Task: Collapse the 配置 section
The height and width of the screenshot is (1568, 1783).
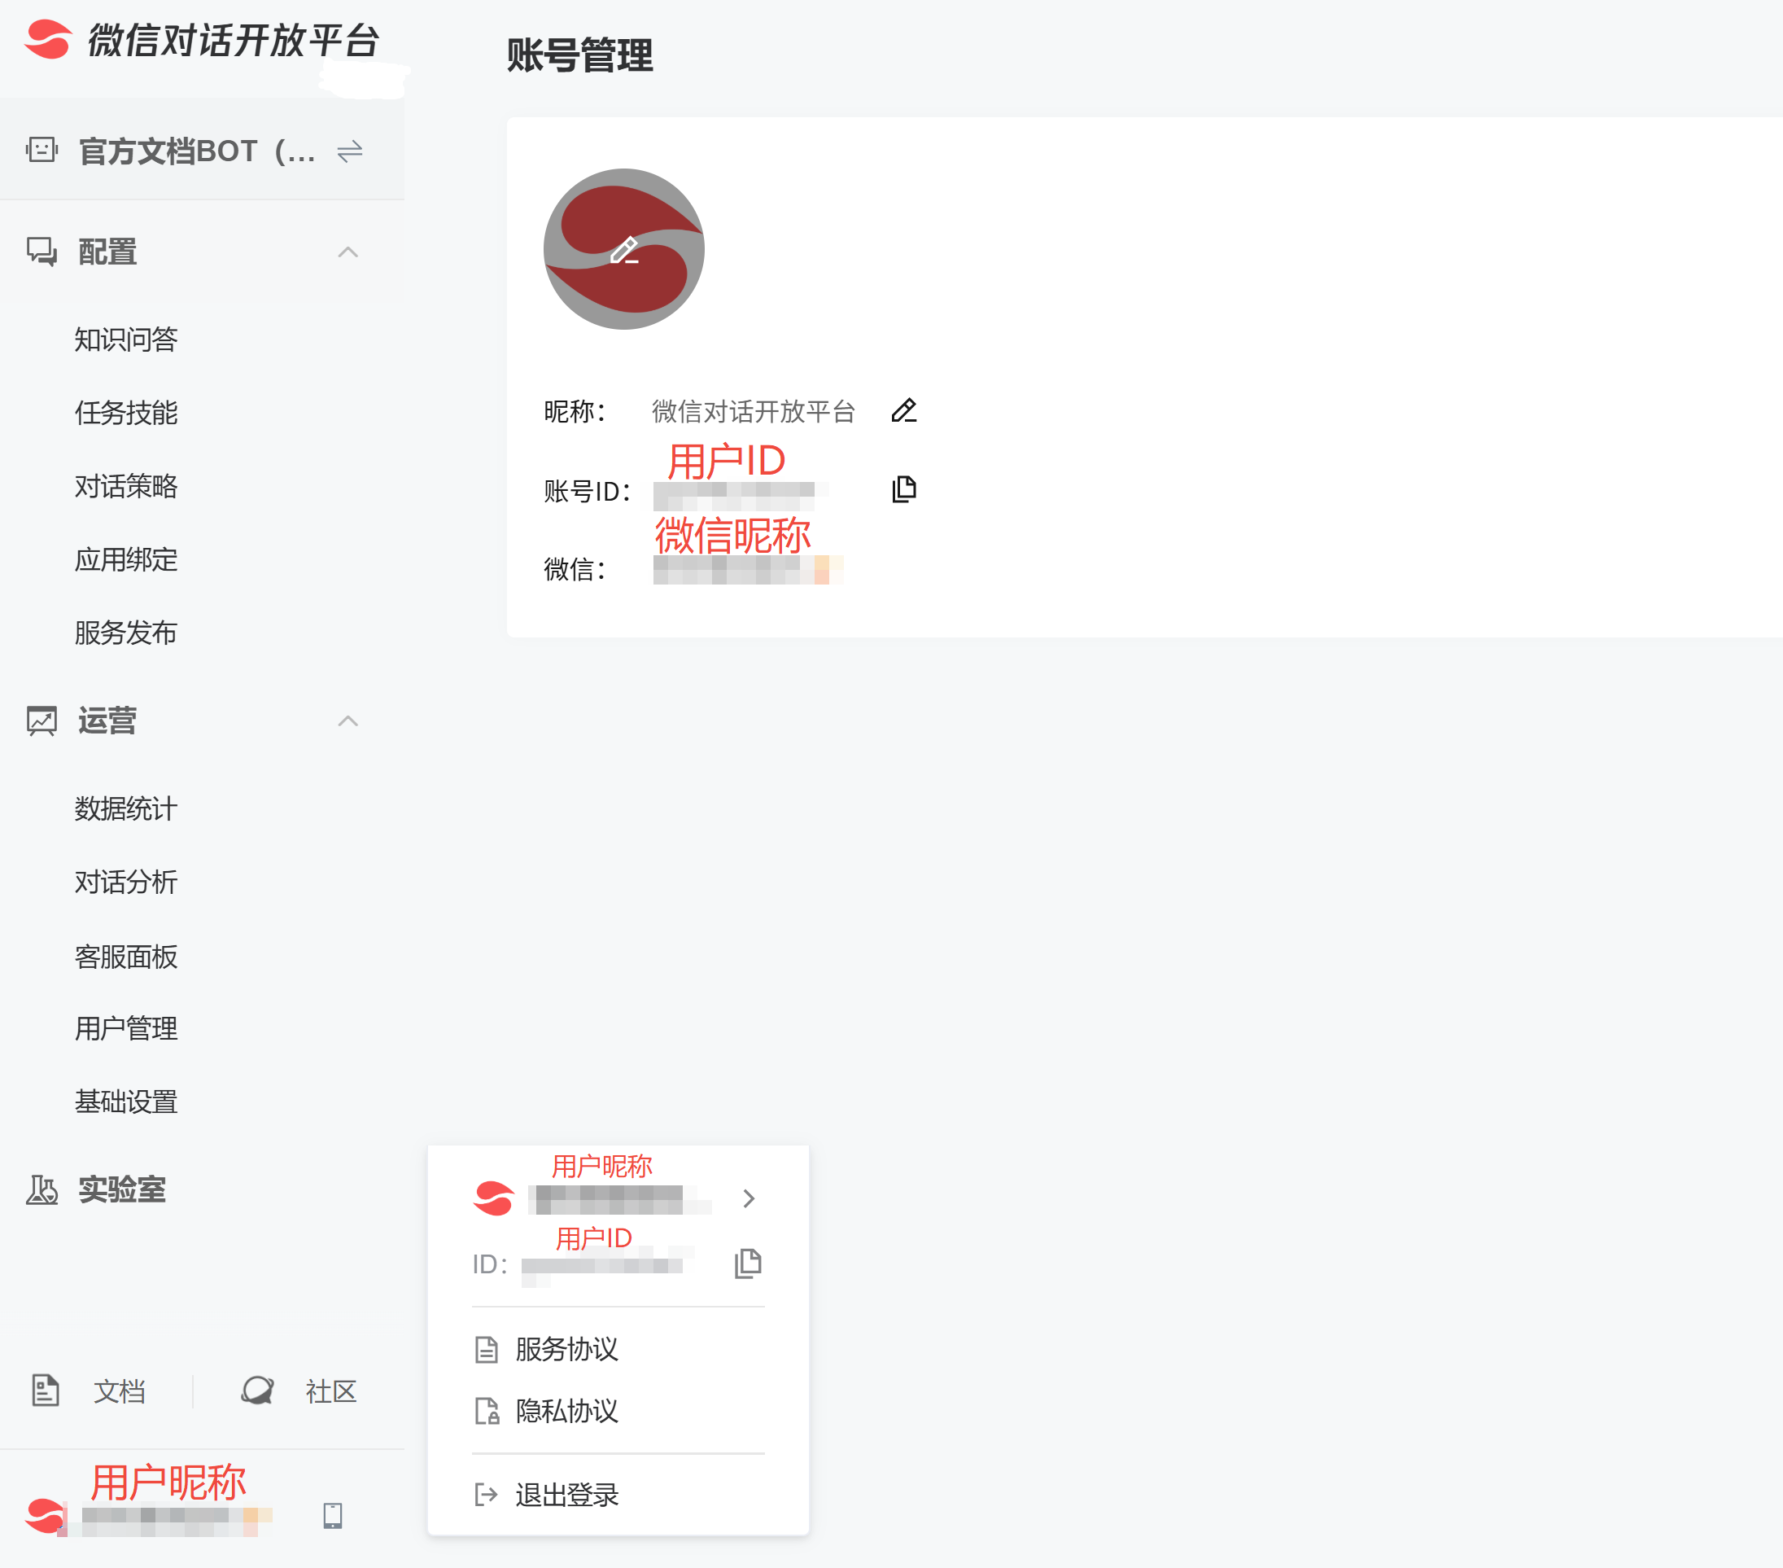Action: click(349, 252)
